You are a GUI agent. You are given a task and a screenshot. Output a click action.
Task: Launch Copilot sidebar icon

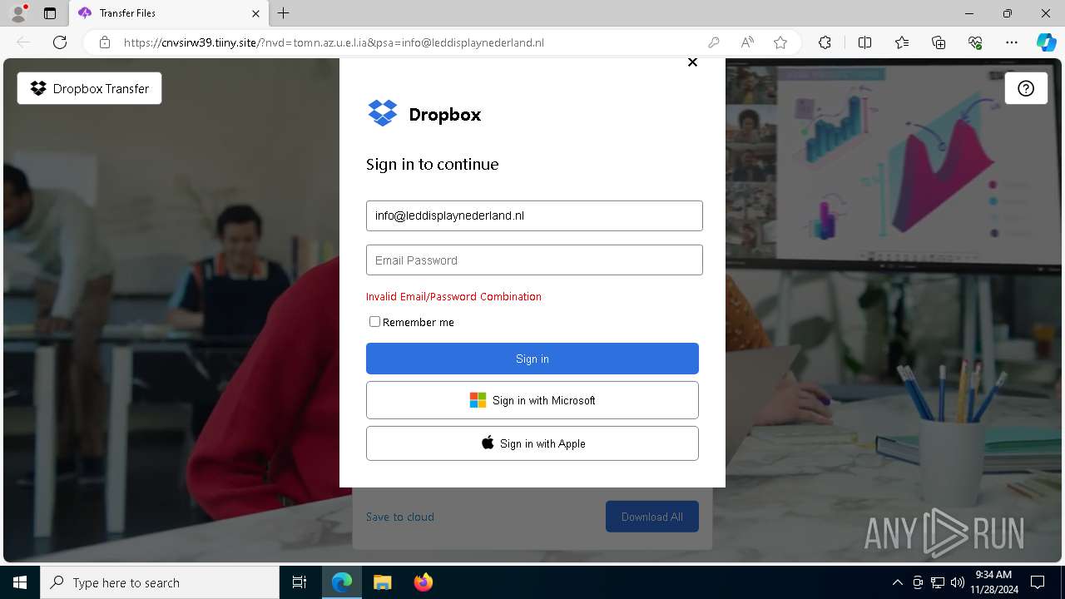click(1046, 42)
